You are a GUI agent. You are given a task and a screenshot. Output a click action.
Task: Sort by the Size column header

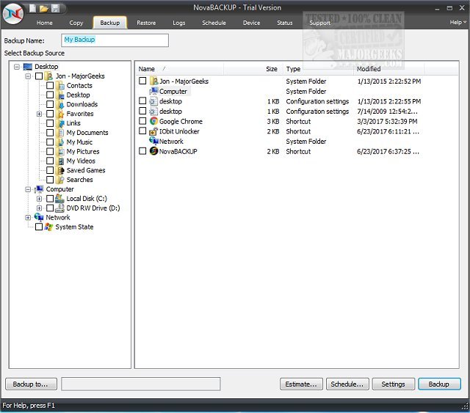[x=253, y=69]
